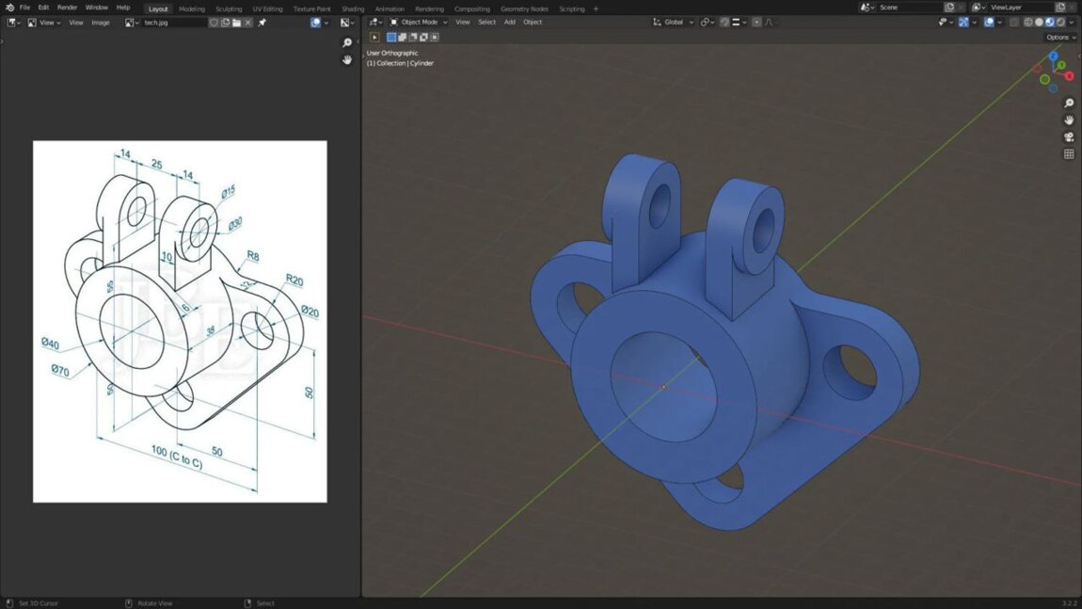Viewport: 1082px width, 609px height.
Task: Open the Add menu in viewport header
Action: 509,23
